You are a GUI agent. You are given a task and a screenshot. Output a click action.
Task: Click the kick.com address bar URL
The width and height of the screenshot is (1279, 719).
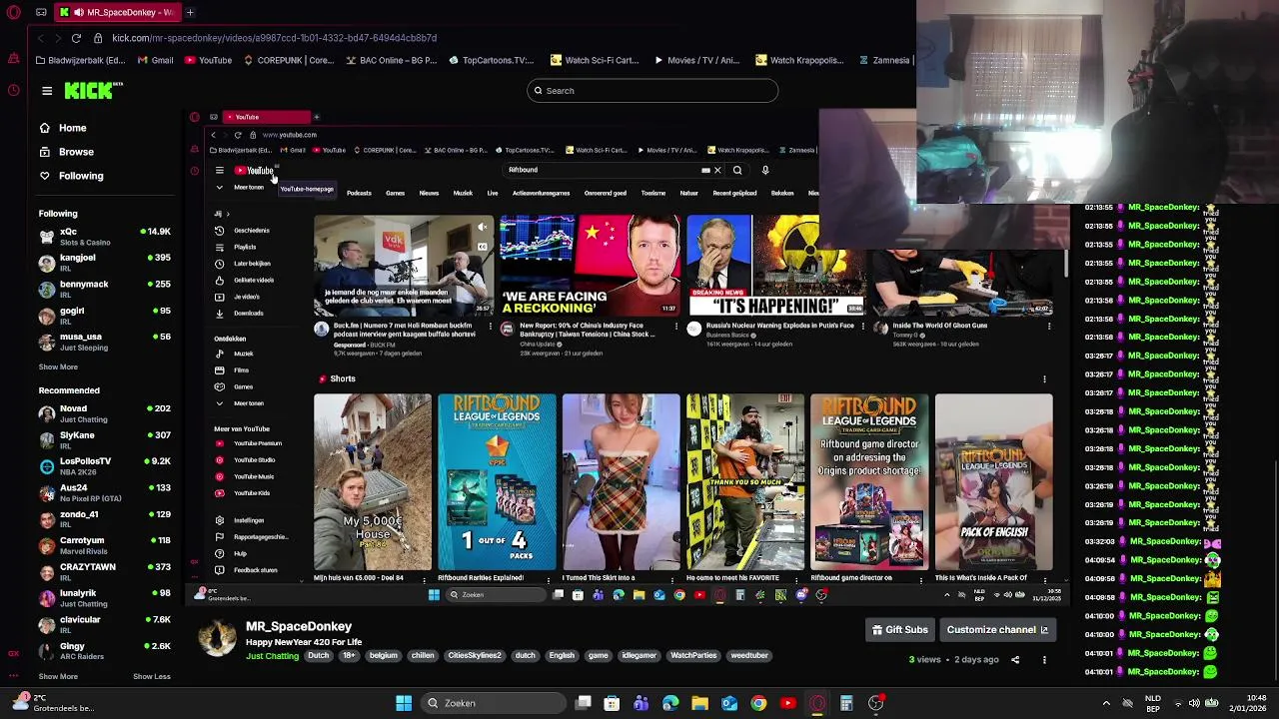click(274, 38)
